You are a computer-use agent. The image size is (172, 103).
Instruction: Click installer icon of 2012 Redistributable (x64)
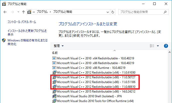point(54,73)
